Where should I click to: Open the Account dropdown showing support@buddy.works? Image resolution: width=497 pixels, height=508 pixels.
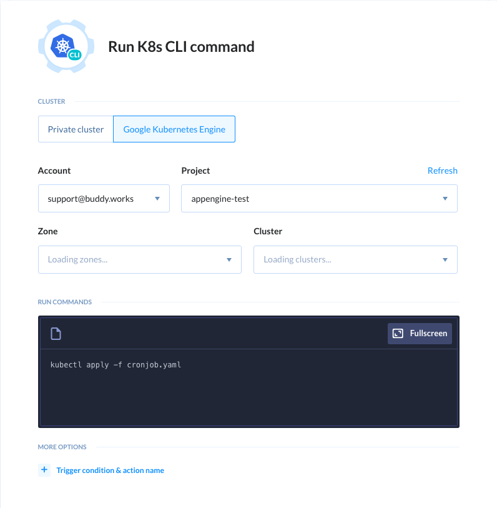104,198
